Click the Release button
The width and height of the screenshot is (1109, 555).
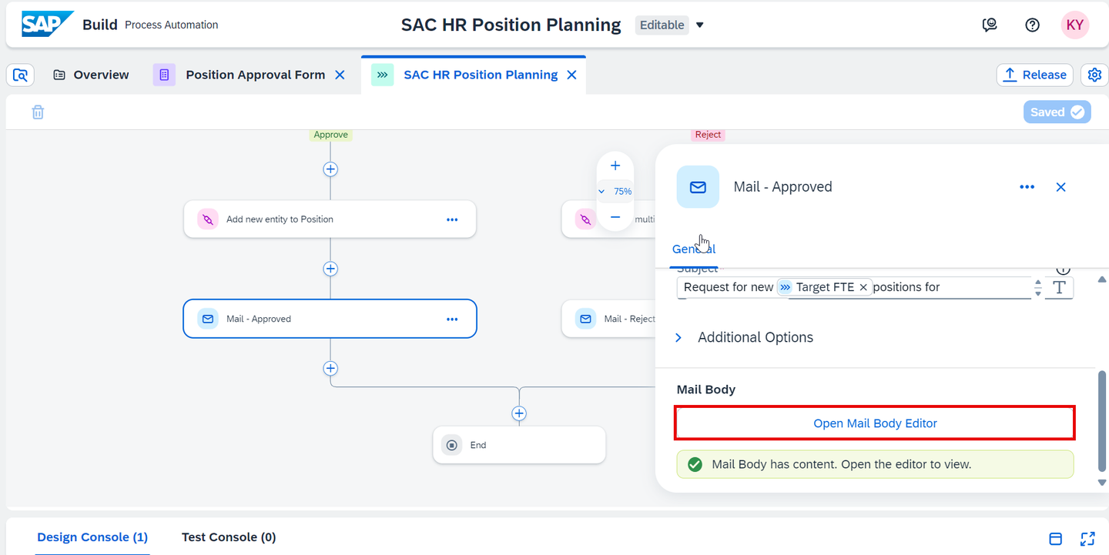pyautogui.click(x=1034, y=75)
